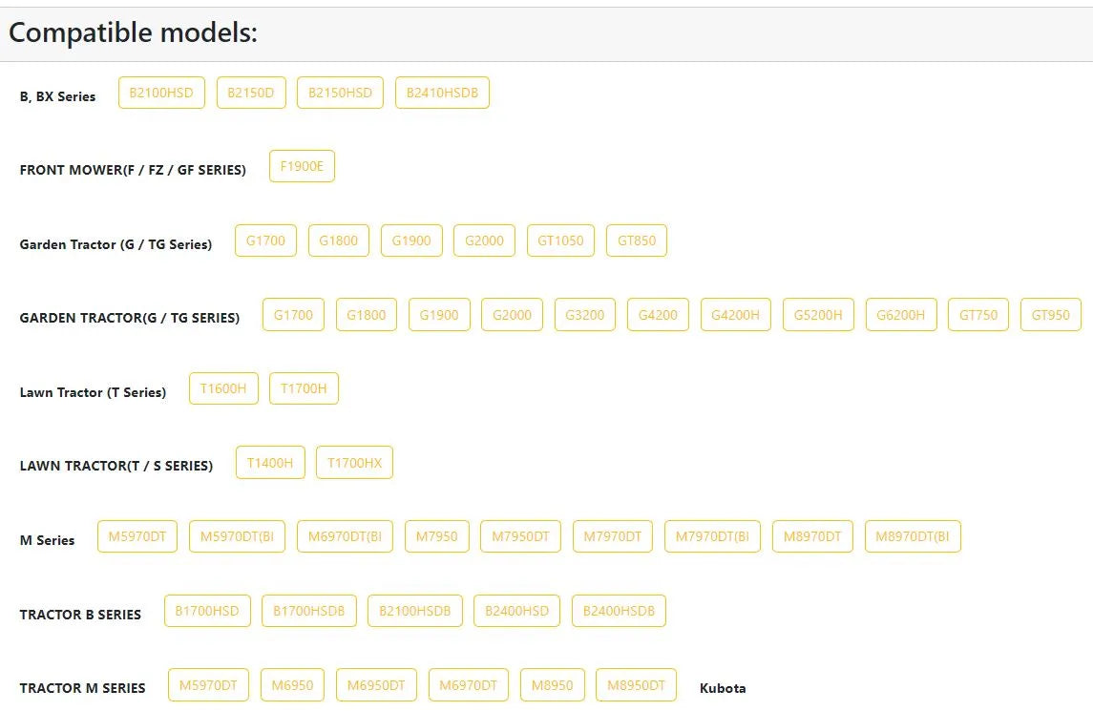The height and width of the screenshot is (711, 1093).
Task: Click the B2410HSDB model button
Action: click(442, 93)
